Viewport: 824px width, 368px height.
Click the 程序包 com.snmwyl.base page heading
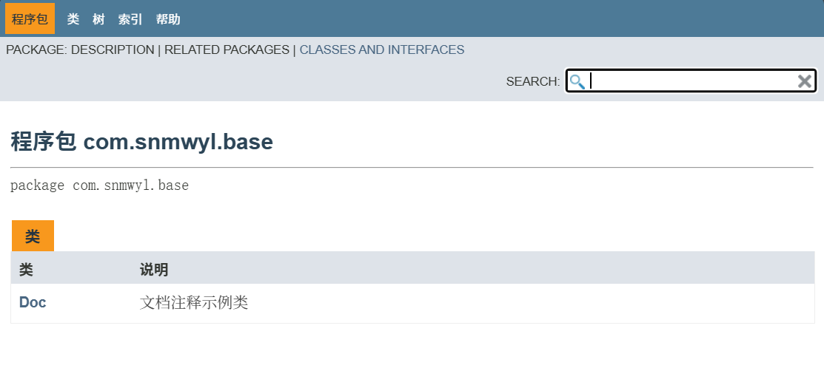pos(142,142)
